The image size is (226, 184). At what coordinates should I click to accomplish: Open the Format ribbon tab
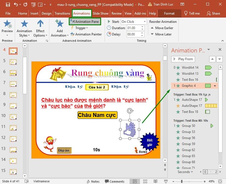[x=169, y=13]
